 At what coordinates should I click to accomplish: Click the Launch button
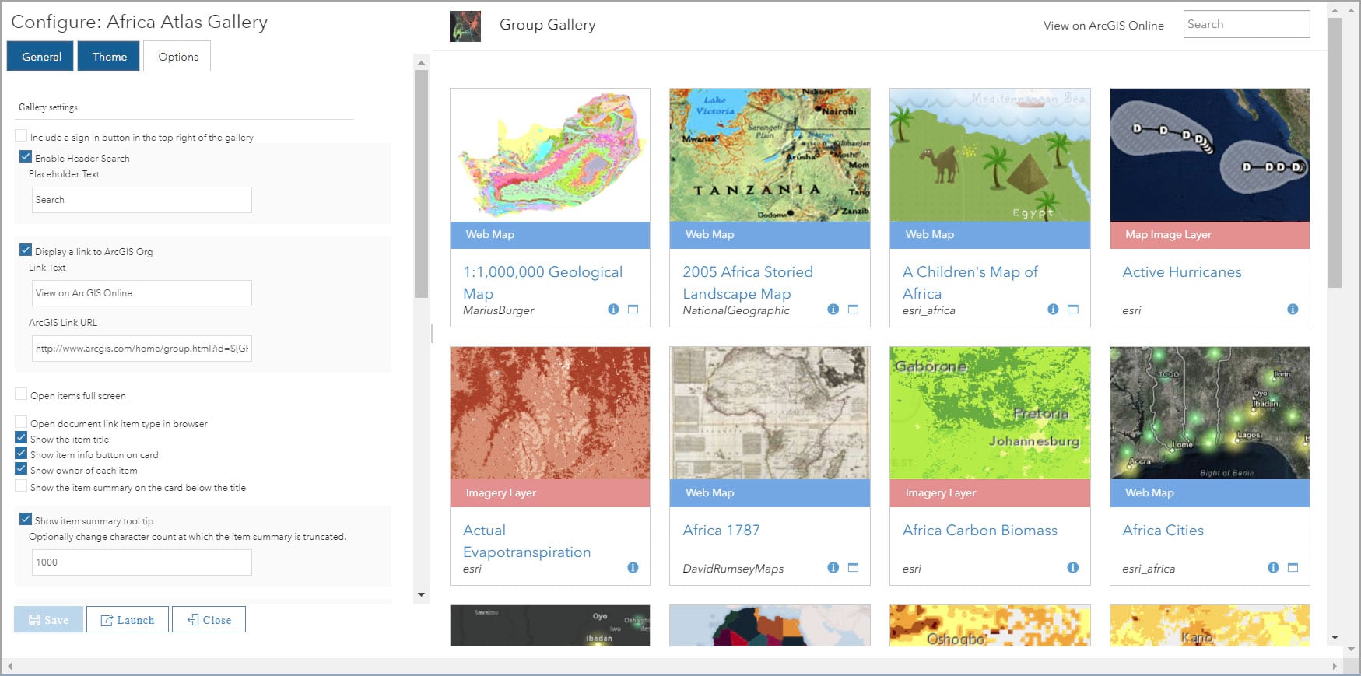[x=128, y=620]
